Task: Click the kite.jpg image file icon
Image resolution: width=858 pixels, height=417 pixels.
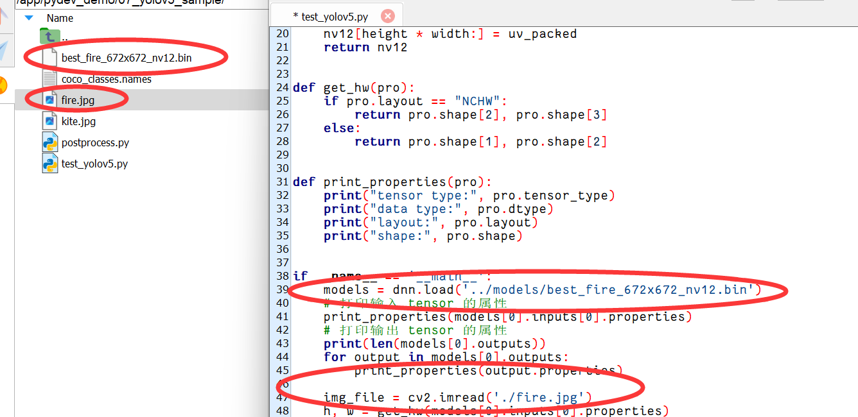Action: click(49, 121)
